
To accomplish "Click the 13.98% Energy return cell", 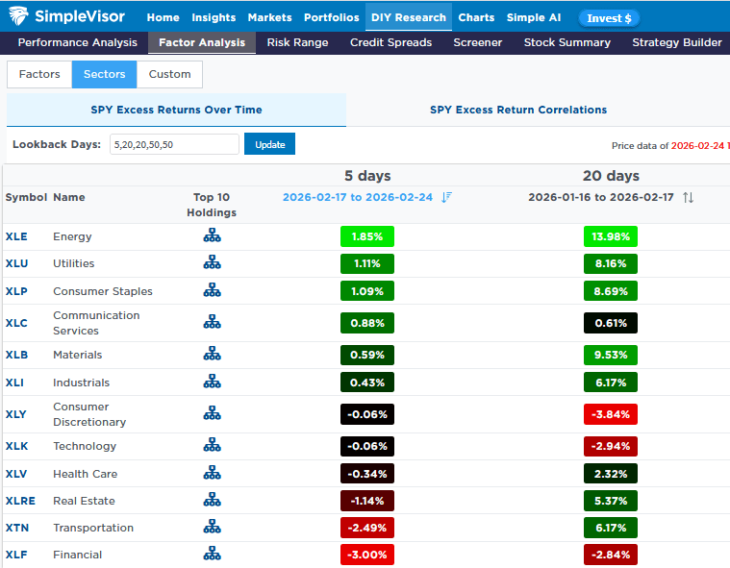I will click(610, 236).
